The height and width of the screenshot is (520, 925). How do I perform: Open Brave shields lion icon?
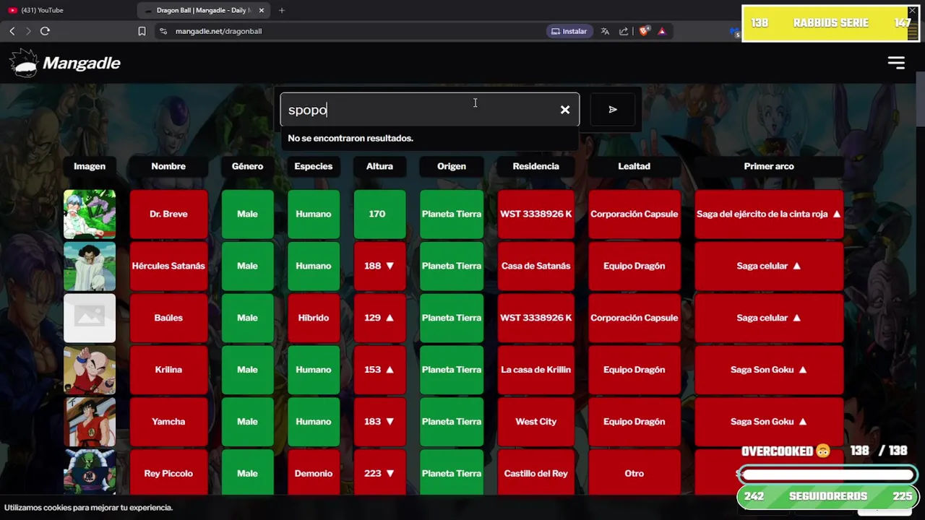(644, 31)
